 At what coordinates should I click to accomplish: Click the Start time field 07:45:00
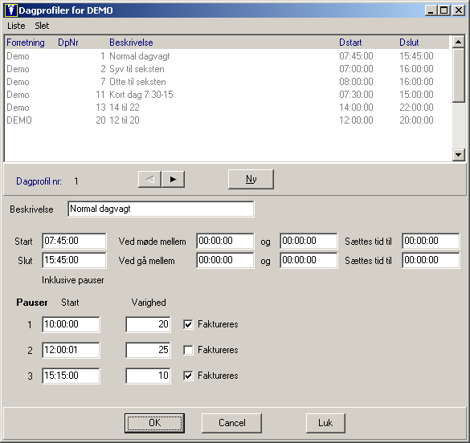(74, 241)
